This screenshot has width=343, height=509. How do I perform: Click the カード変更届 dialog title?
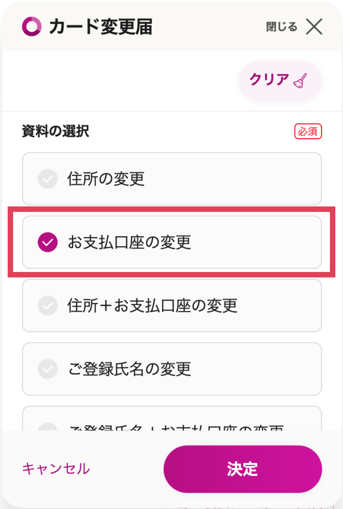100,27
